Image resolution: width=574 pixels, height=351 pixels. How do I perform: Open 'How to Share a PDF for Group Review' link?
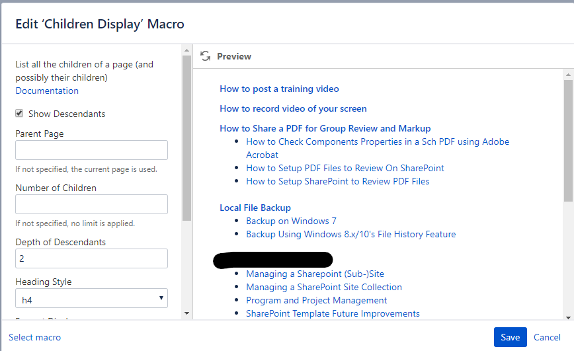[x=325, y=128]
